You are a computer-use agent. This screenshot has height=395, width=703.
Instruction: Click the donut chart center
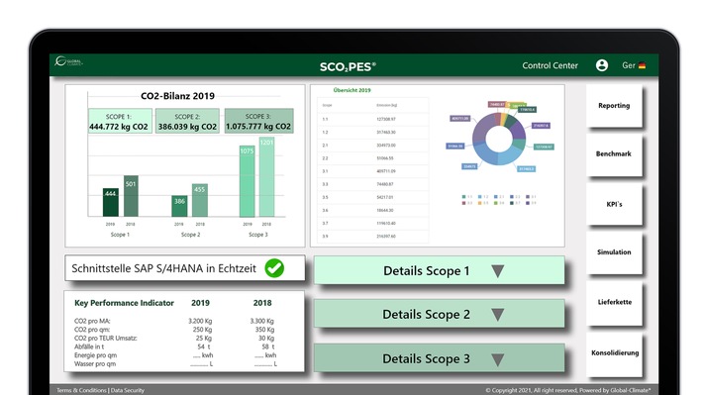click(499, 139)
